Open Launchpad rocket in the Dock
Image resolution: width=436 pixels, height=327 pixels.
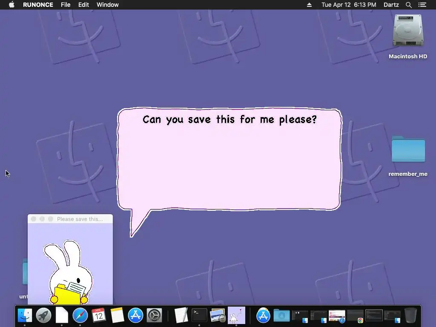coord(43,316)
